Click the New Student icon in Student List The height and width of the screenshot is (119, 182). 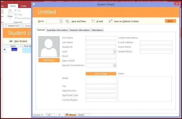(11, 41)
